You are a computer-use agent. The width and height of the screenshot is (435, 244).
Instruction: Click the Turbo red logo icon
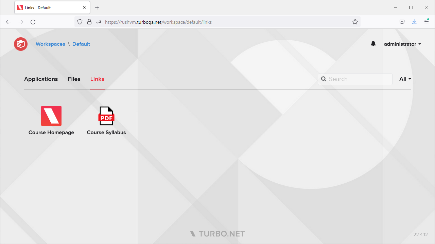tap(21, 44)
